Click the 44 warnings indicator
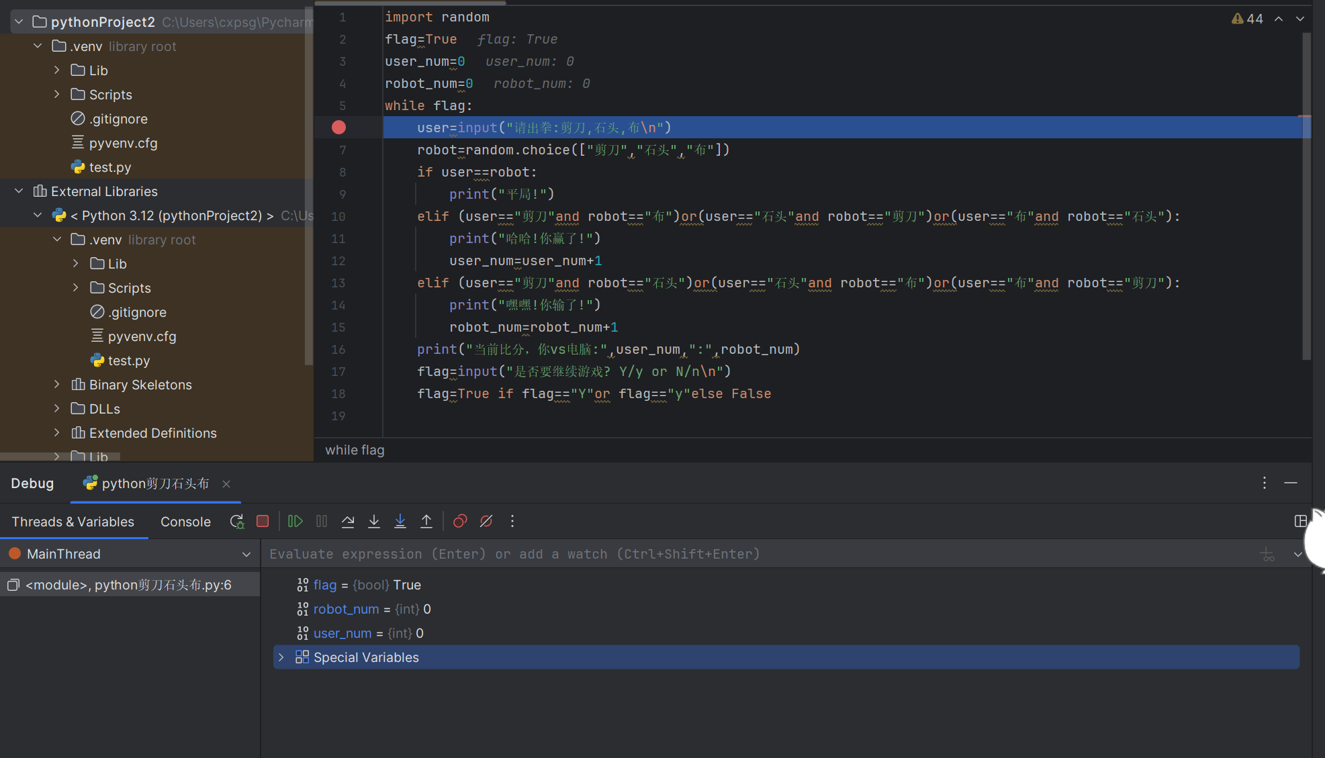 pyautogui.click(x=1247, y=19)
